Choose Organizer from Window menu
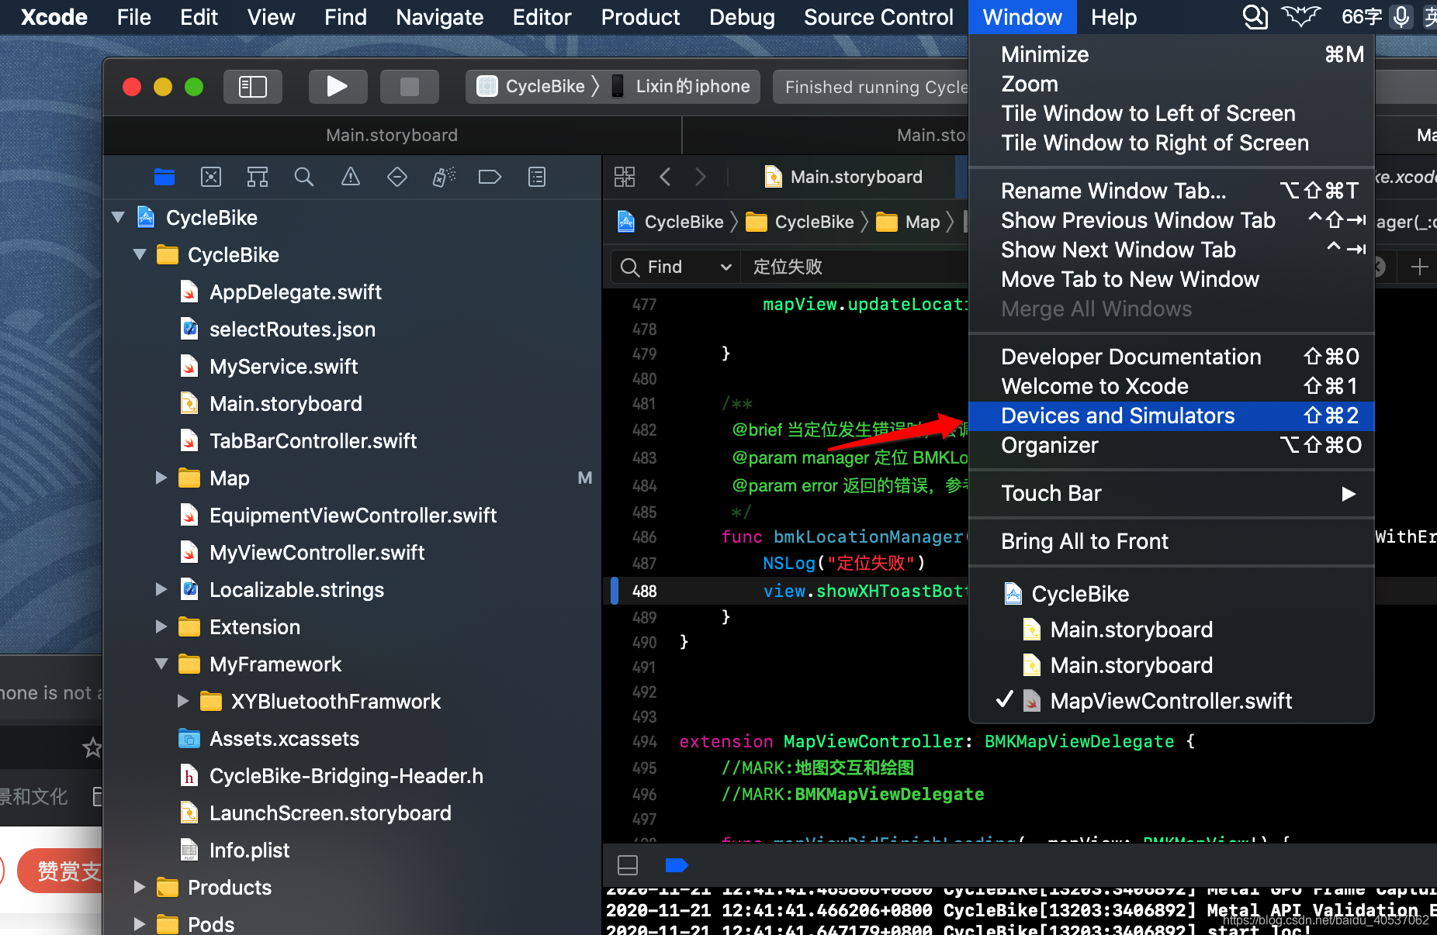This screenshot has width=1437, height=935. coord(1172,446)
